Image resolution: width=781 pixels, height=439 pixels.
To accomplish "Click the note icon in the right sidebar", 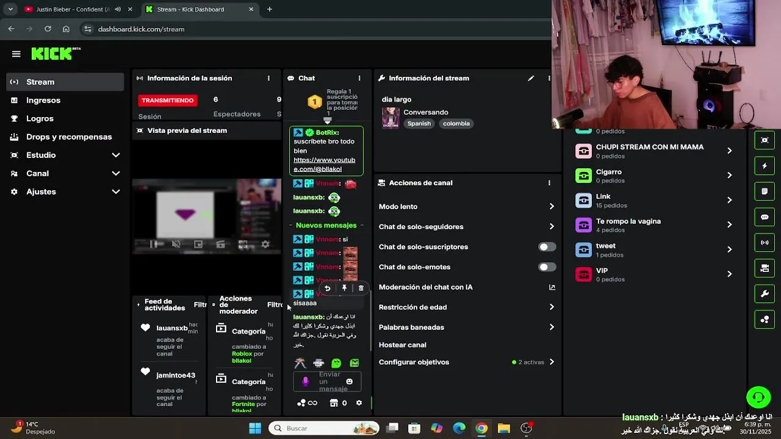I will pos(765,191).
